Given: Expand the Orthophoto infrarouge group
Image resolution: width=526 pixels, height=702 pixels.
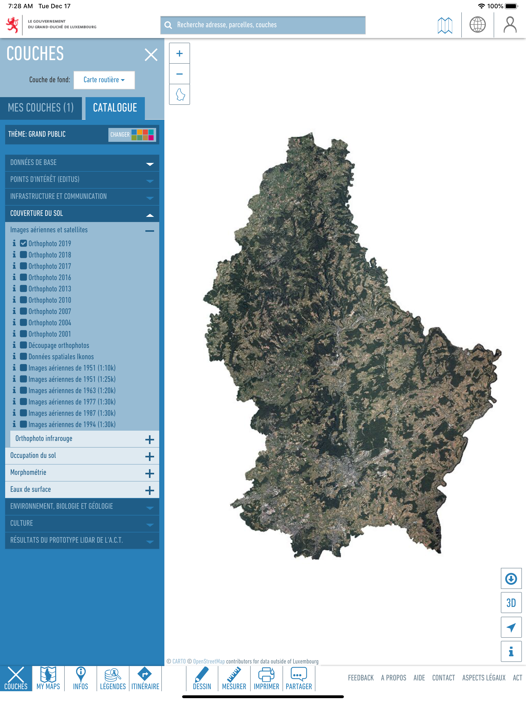Looking at the screenshot, I should pyautogui.click(x=149, y=439).
